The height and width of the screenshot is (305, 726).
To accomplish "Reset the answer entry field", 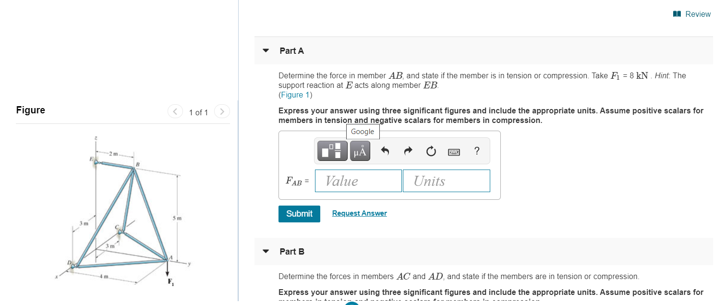I will click(431, 150).
